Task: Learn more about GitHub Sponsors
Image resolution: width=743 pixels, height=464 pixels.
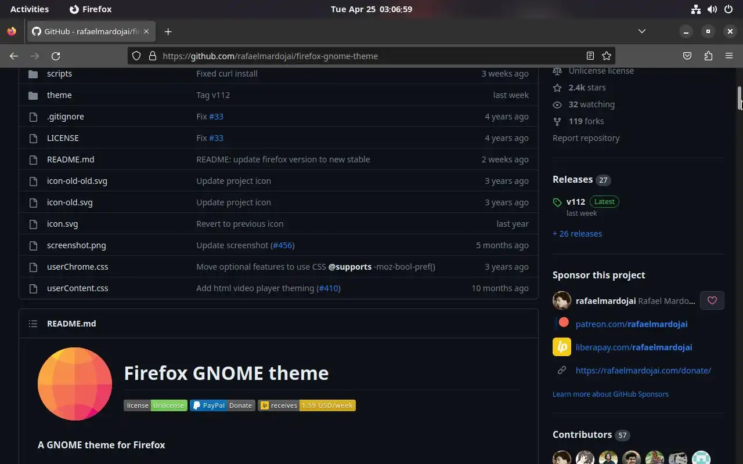Action: pos(611,394)
